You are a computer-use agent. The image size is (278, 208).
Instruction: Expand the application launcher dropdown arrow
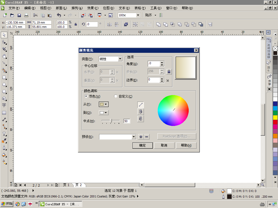tap(105, 15)
